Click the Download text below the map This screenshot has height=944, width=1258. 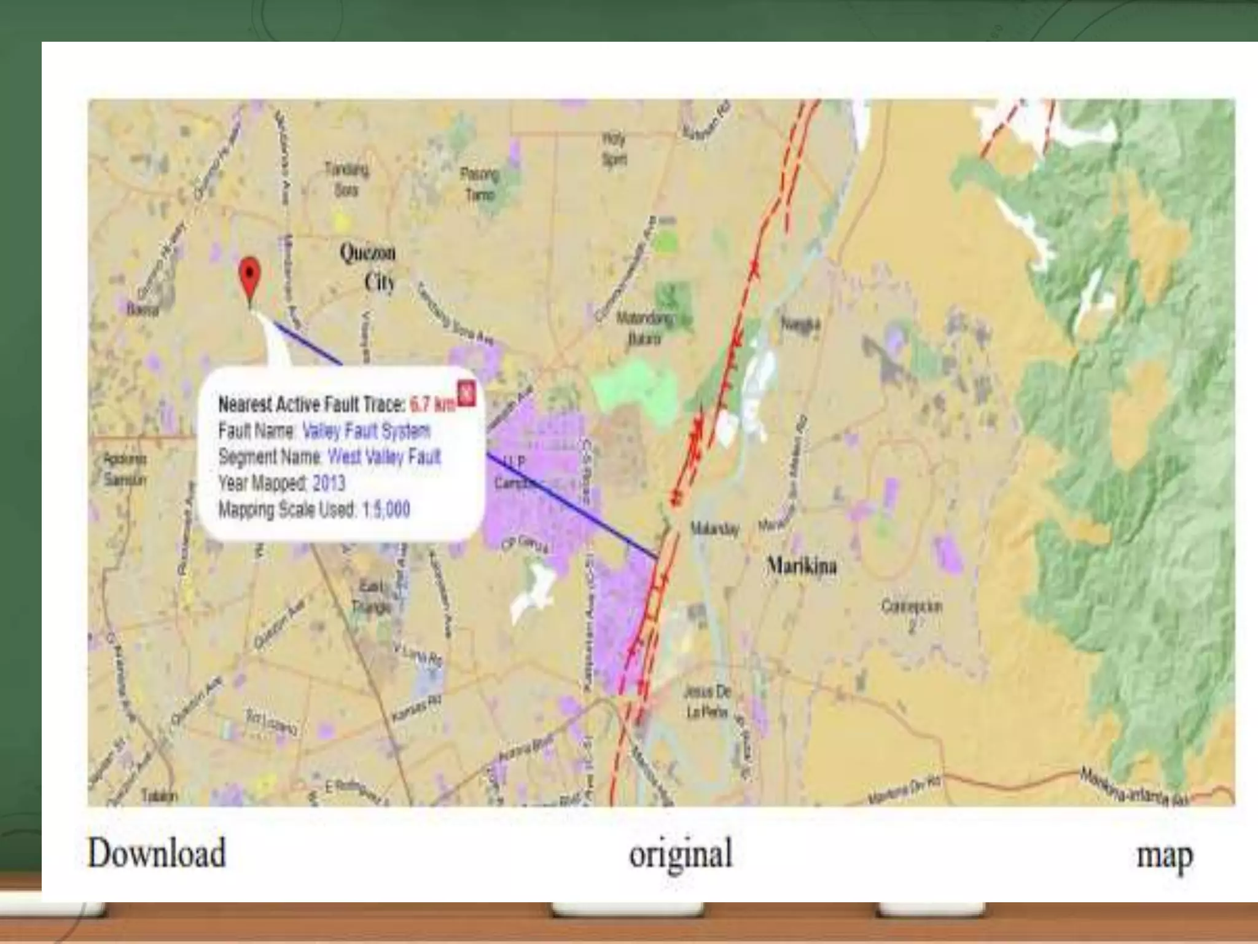click(157, 854)
